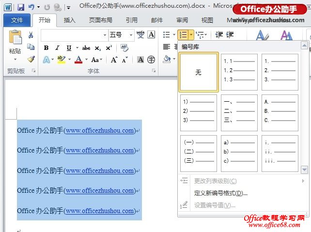Open the 字体 Font dialog launcher
Image resolution: width=311 pixels, height=232 pixels.
point(154,71)
